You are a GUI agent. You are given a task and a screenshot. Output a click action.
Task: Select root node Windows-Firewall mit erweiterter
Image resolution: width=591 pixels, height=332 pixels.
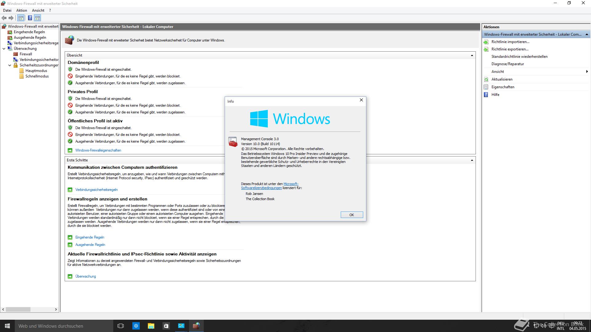coord(33,26)
